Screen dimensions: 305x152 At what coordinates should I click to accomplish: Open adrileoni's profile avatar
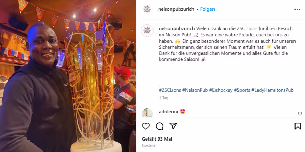147,113
